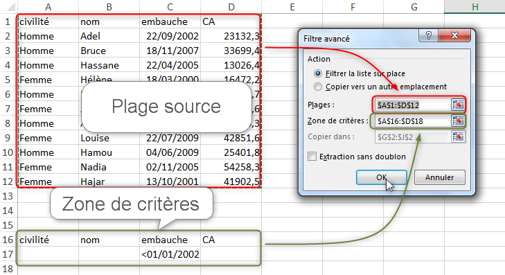Select column H header

click(475, 7)
